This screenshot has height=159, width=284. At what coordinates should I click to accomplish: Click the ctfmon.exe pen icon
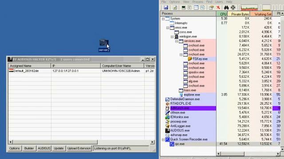click(167, 113)
